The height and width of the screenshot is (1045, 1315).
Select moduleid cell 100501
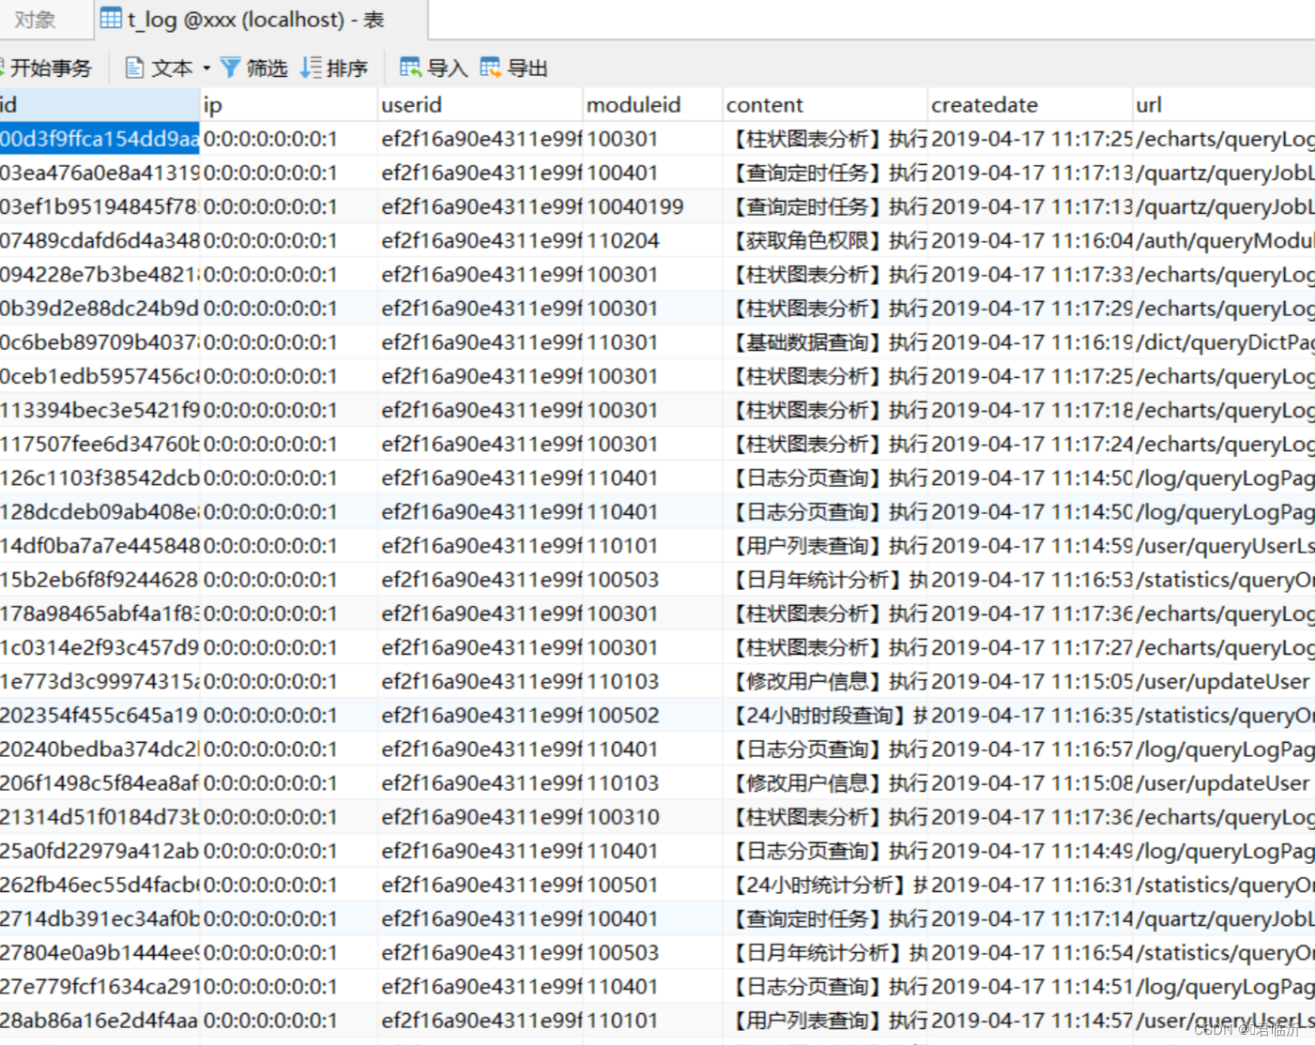pyautogui.click(x=653, y=885)
